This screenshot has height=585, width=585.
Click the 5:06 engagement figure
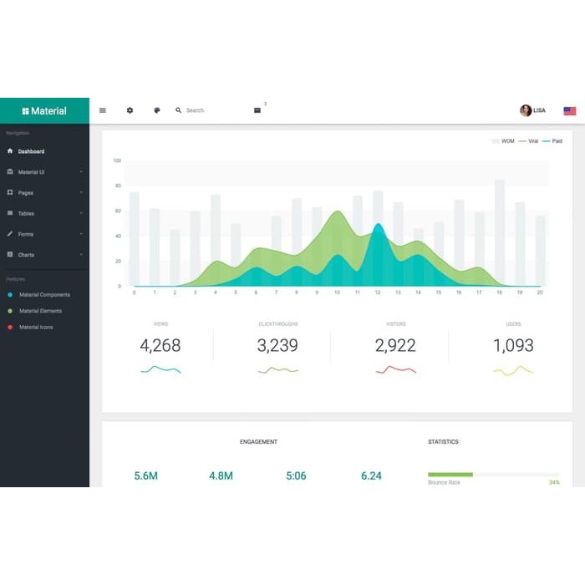tap(296, 476)
